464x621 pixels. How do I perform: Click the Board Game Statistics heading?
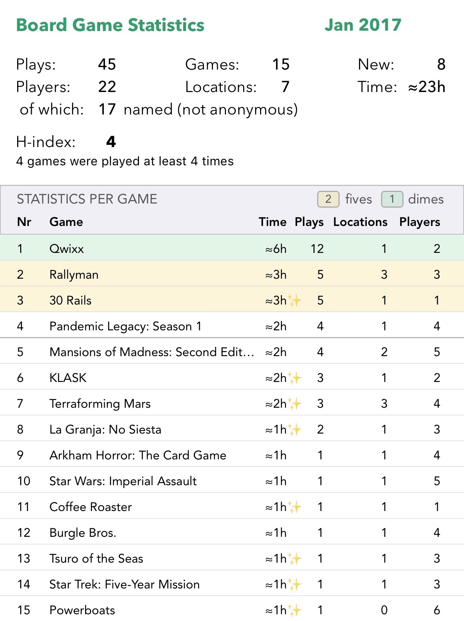pos(110,25)
